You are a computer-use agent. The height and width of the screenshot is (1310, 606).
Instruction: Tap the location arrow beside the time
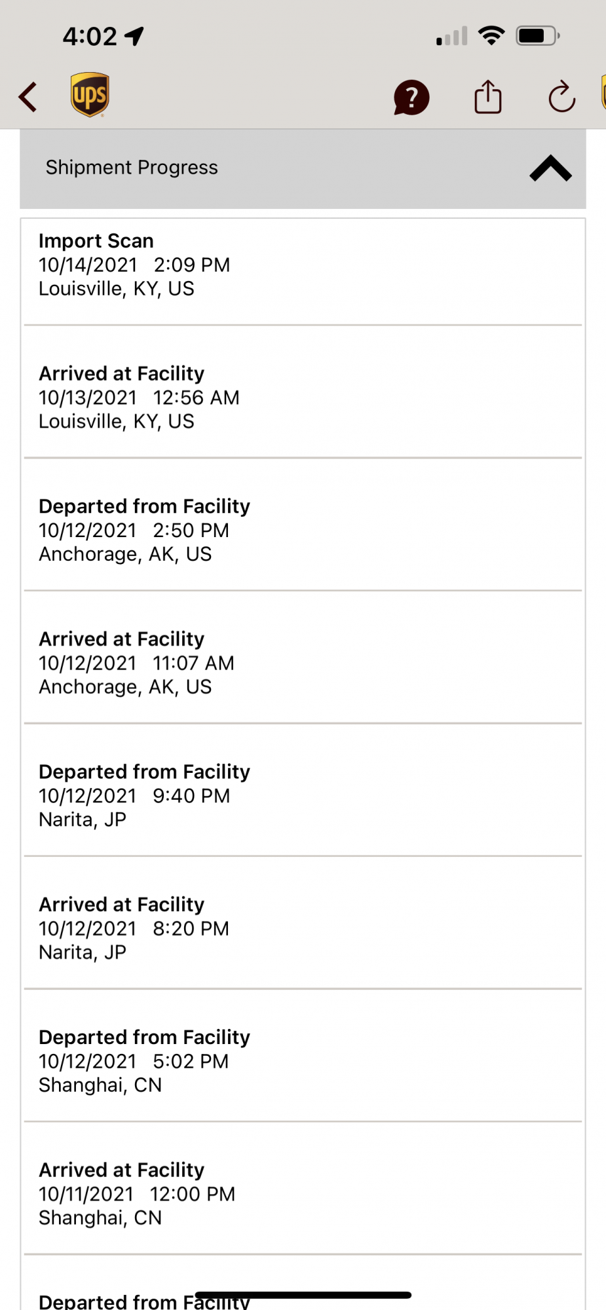pyautogui.click(x=135, y=36)
